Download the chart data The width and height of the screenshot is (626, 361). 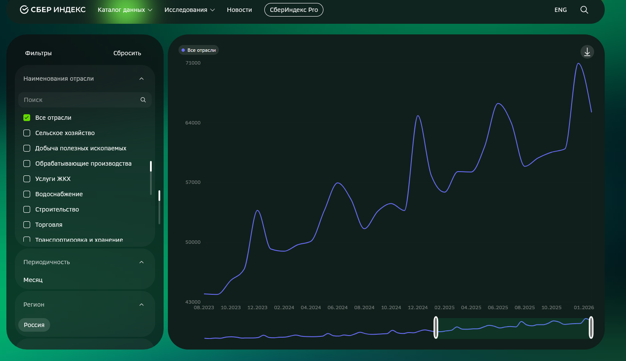click(x=587, y=52)
